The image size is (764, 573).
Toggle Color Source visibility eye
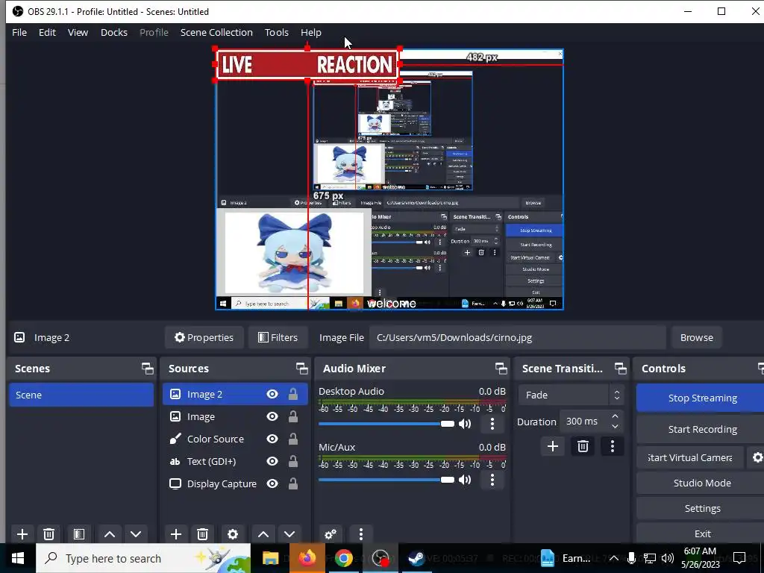[x=272, y=439]
